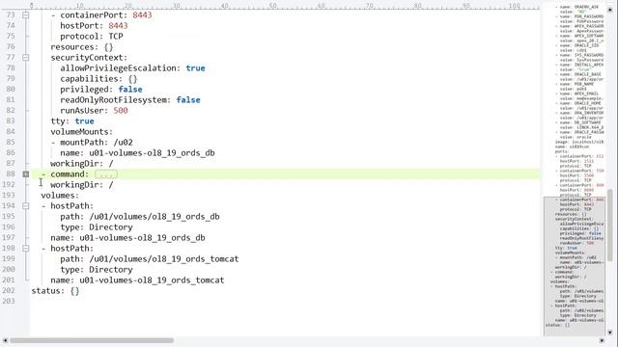Click 'workingDir: /' on line 192
Viewport: 618px width, 347px height.
coord(82,184)
